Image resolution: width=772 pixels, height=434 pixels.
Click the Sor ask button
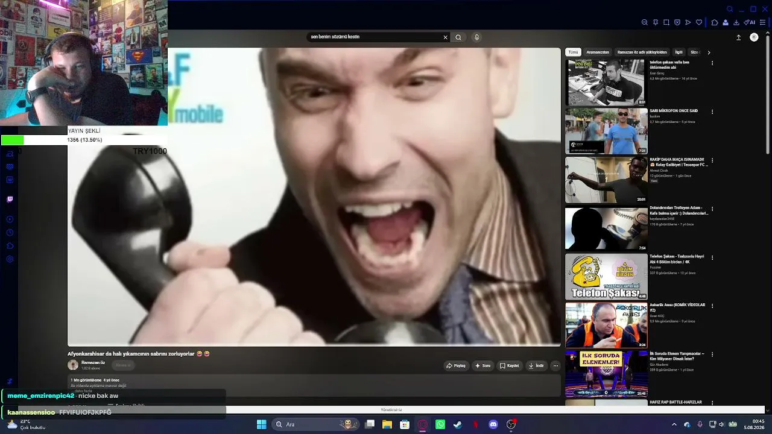(x=482, y=365)
